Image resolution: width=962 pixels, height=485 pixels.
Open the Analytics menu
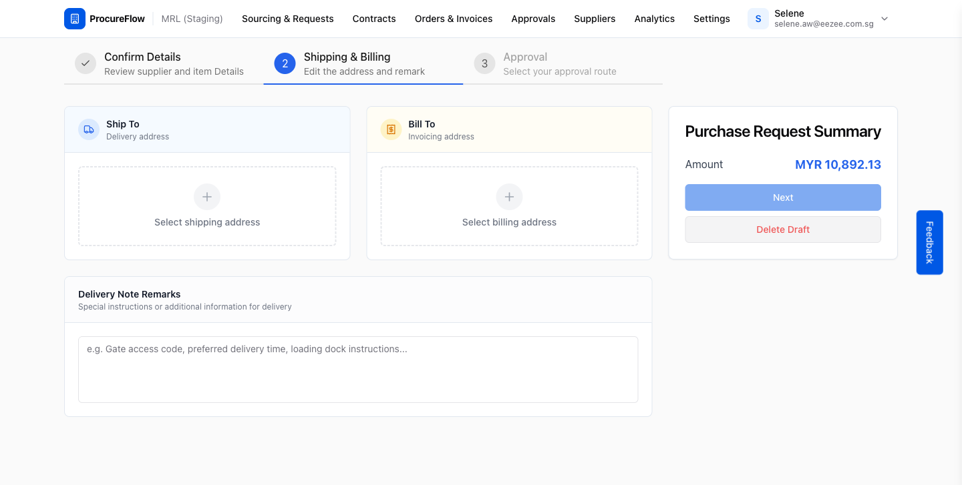click(655, 19)
